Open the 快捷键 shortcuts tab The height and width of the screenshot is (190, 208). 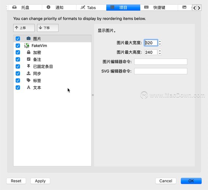point(159,7)
